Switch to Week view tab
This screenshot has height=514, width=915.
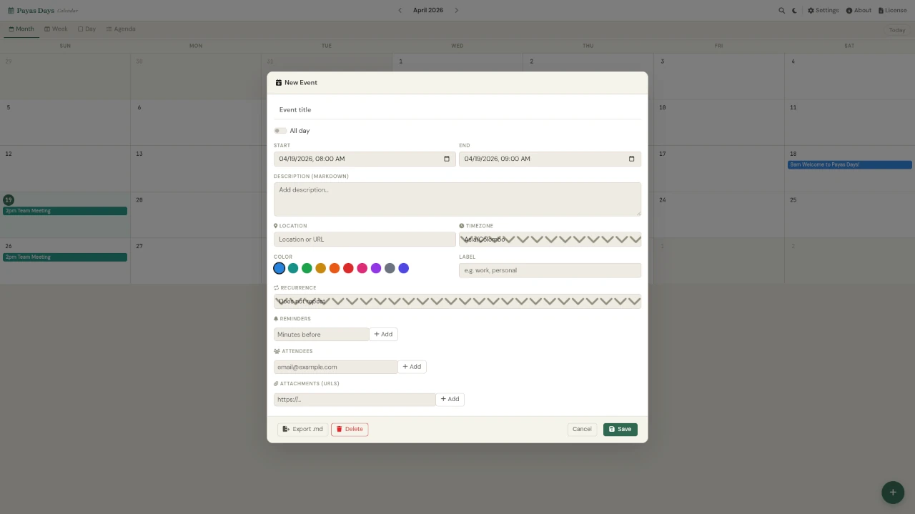(56, 29)
